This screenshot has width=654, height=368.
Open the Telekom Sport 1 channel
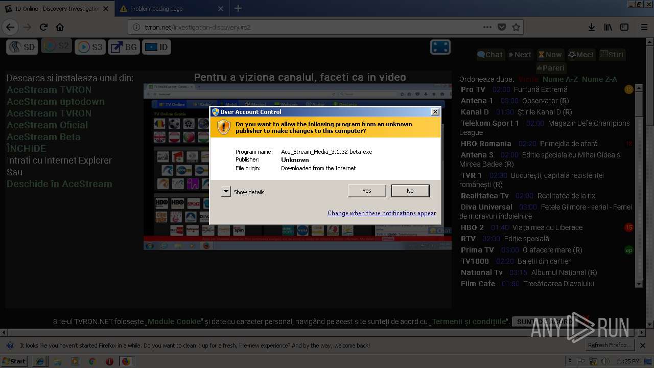pos(490,123)
